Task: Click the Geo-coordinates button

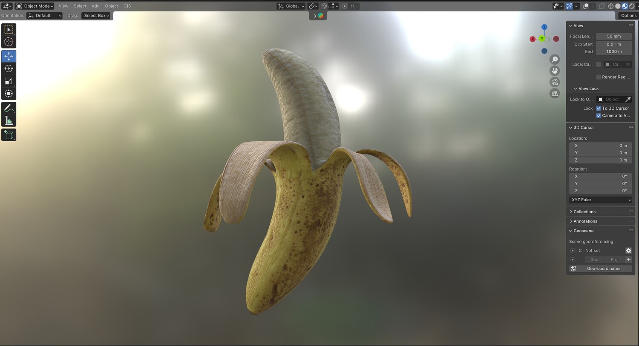Action: [x=601, y=269]
